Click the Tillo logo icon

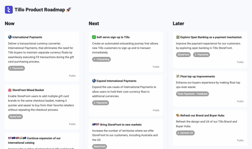click(9, 10)
